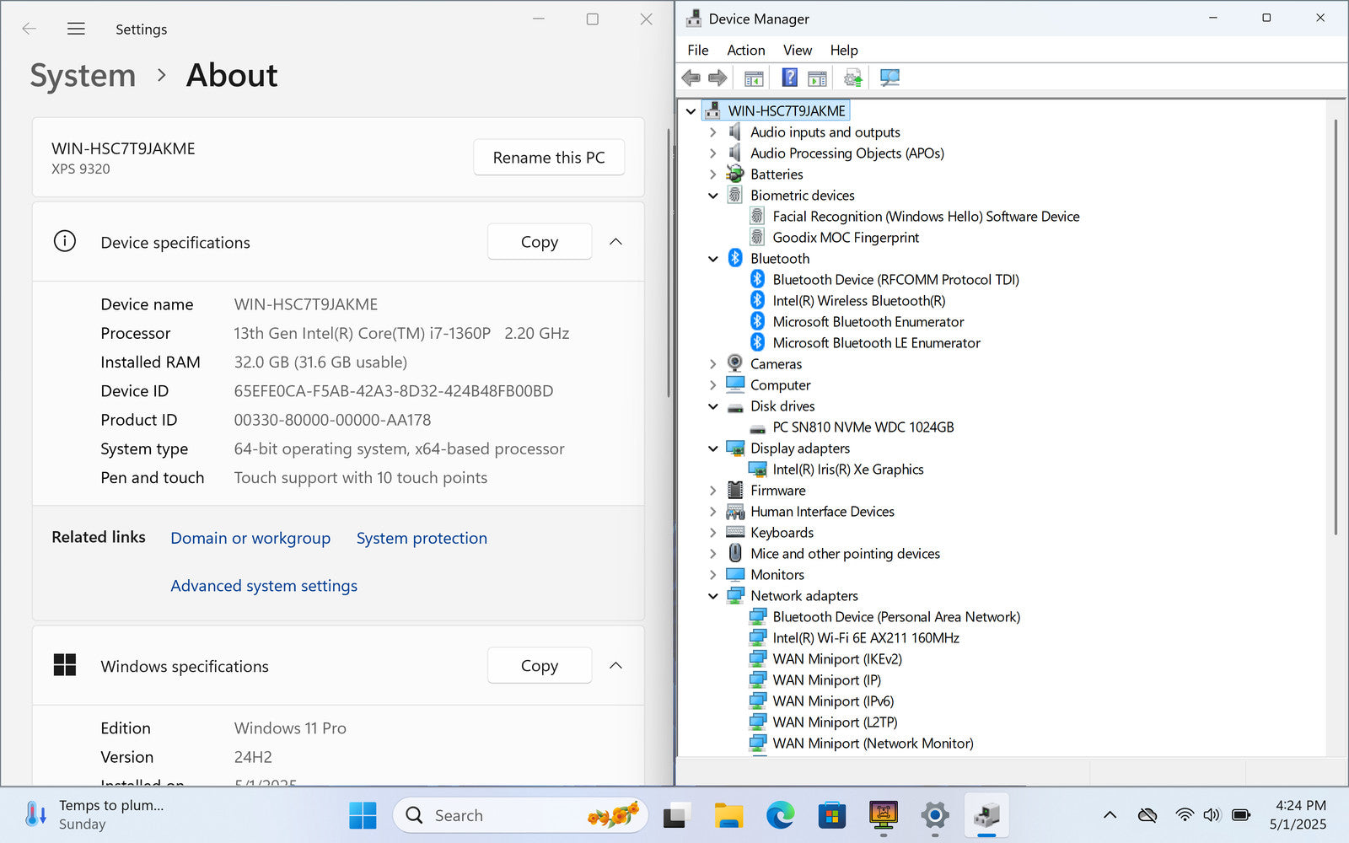Image resolution: width=1349 pixels, height=843 pixels.
Task: Select the root node WIN-HSC7T9JAKME
Action: pyautogui.click(x=786, y=110)
